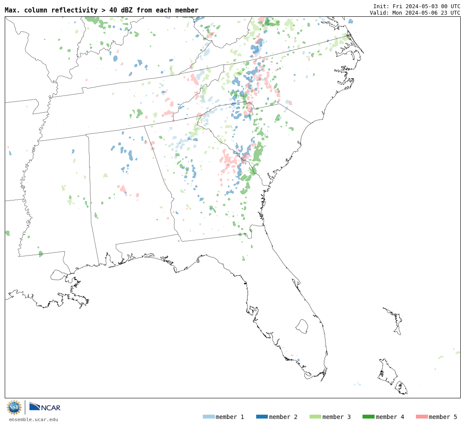The width and height of the screenshot is (465, 425).
Task: Click the 'Init: Fri 2024-05-03 00 UTC' text
Action: coord(417,6)
